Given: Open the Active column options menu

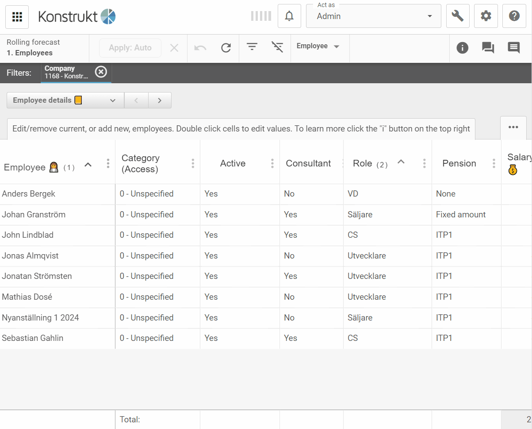Looking at the screenshot, I should coord(272,163).
